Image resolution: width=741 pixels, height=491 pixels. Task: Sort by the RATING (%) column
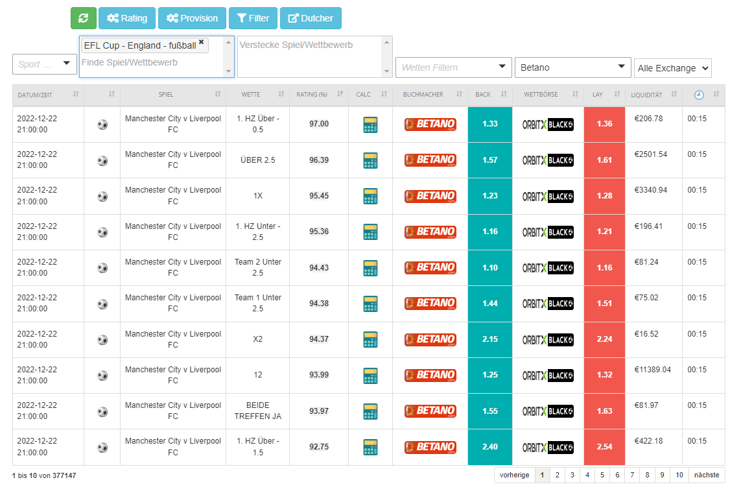(319, 95)
